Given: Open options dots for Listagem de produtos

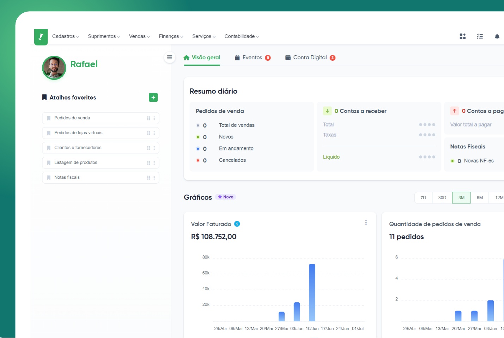Looking at the screenshot, I should pyautogui.click(x=154, y=163).
